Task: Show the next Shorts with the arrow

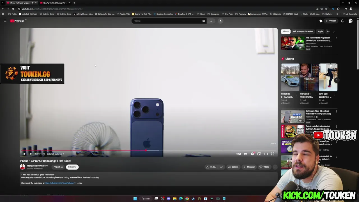Action: (x=336, y=80)
